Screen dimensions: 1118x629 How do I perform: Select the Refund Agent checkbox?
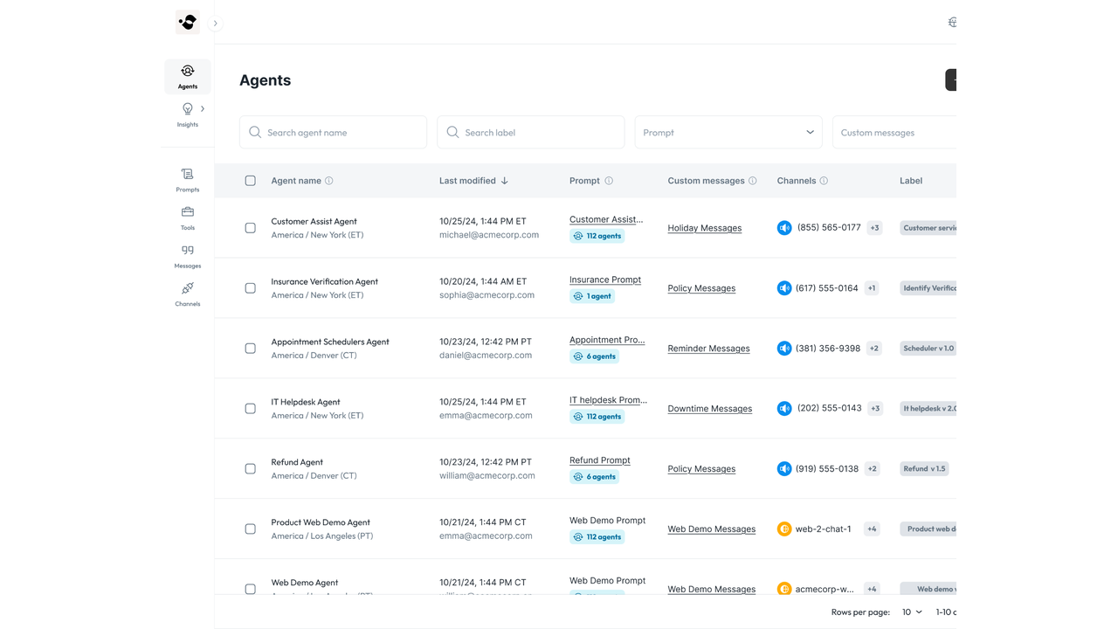(x=251, y=469)
